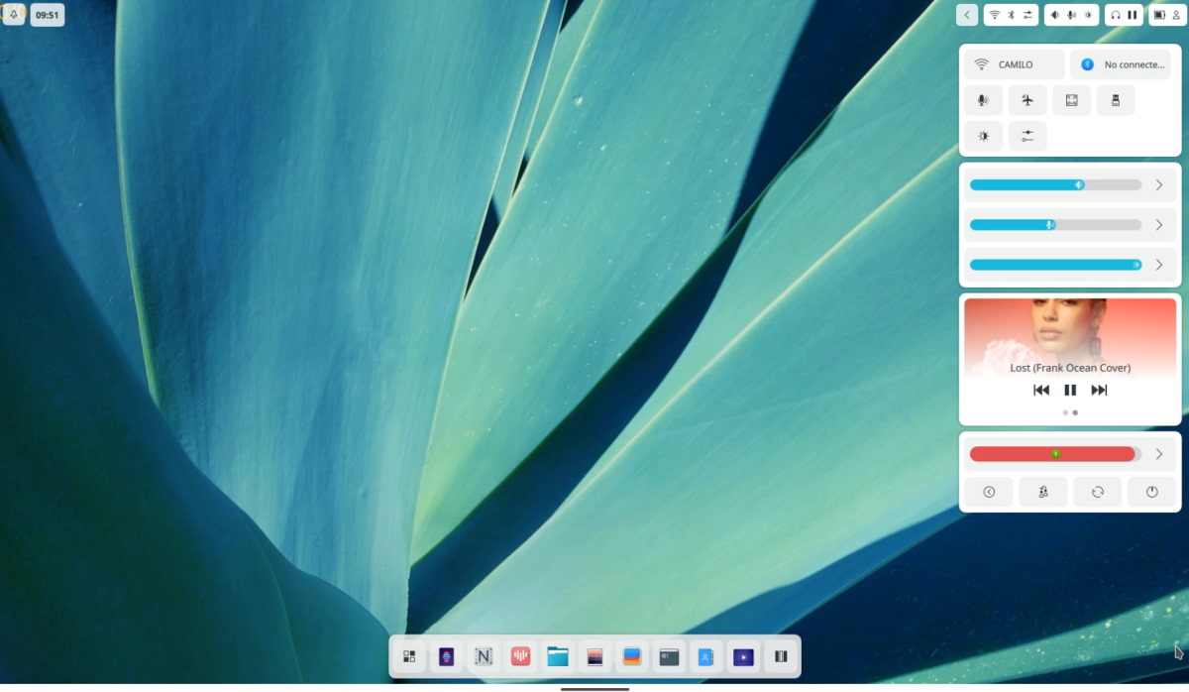Open the contacts address book app

point(705,656)
